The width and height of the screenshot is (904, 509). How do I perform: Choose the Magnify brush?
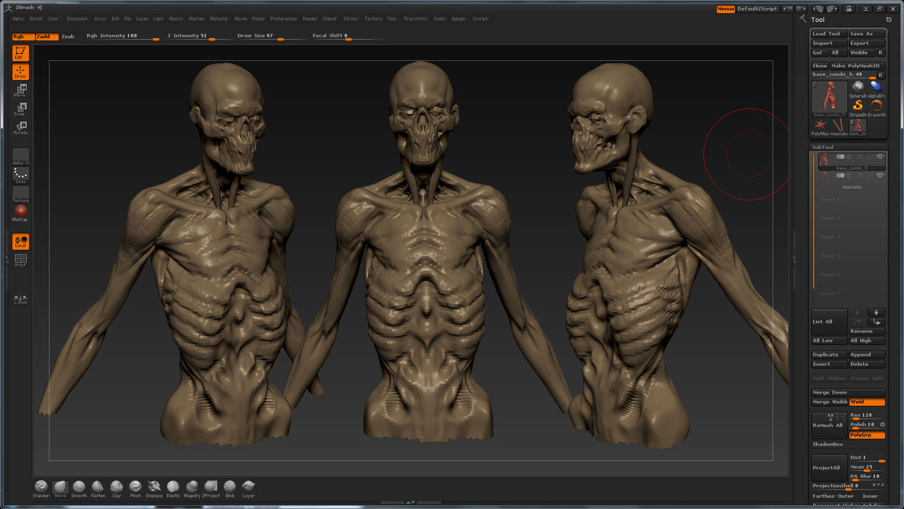[x=192, y=487]
